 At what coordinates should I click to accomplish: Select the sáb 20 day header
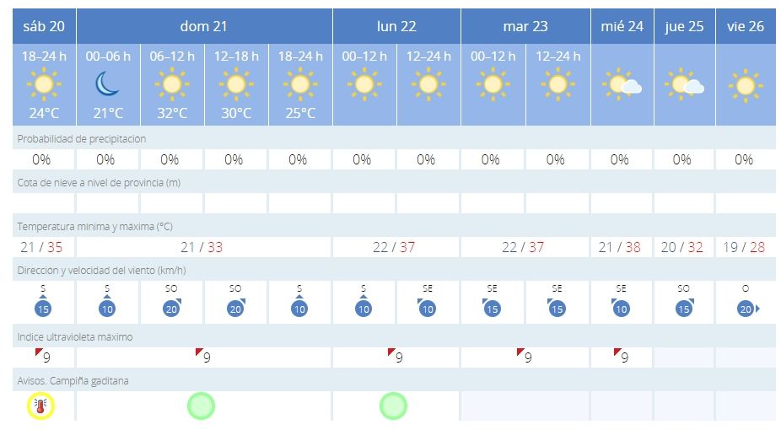(x=44, y=26)
